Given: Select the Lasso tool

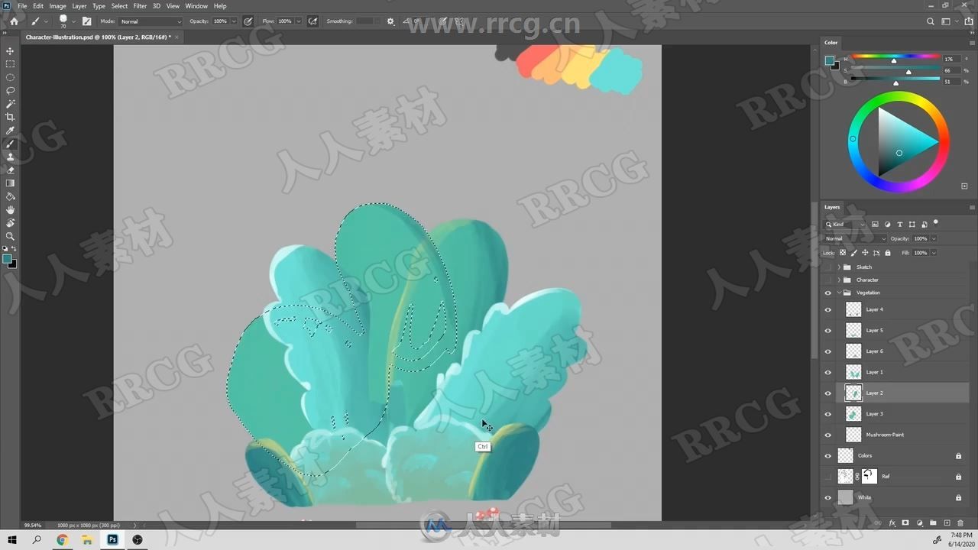Looking at the screenshot, I should [10, 90].
